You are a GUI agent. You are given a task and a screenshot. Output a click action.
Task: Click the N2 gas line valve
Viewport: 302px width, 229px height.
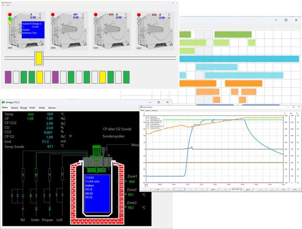[23, 195]
